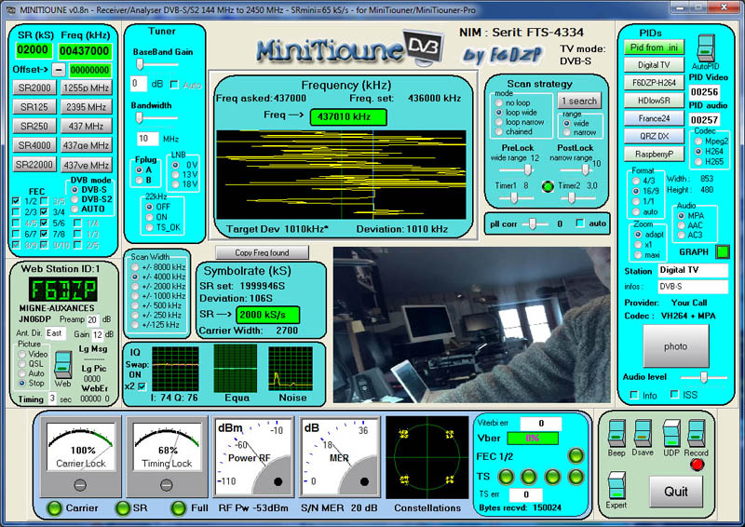745x527 pixels.
Task: Select LNB 13V radio button
Action: (175, 175)
